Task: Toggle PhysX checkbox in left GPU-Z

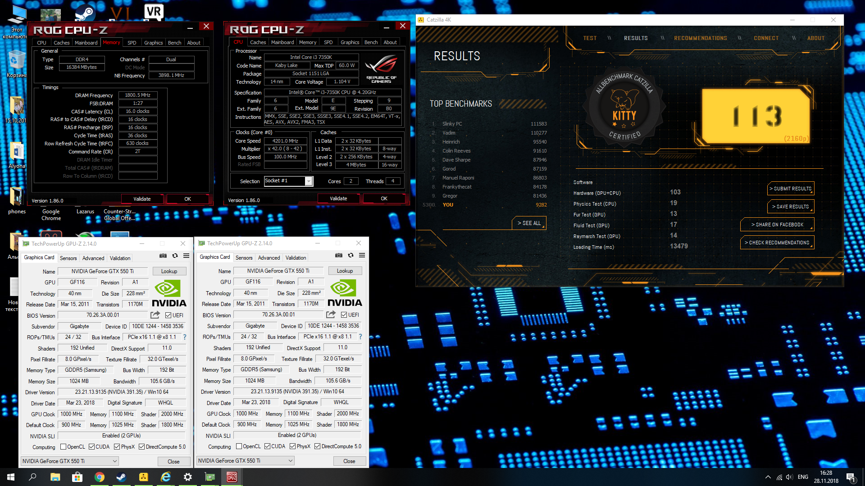Action: [x=117, y=447]
